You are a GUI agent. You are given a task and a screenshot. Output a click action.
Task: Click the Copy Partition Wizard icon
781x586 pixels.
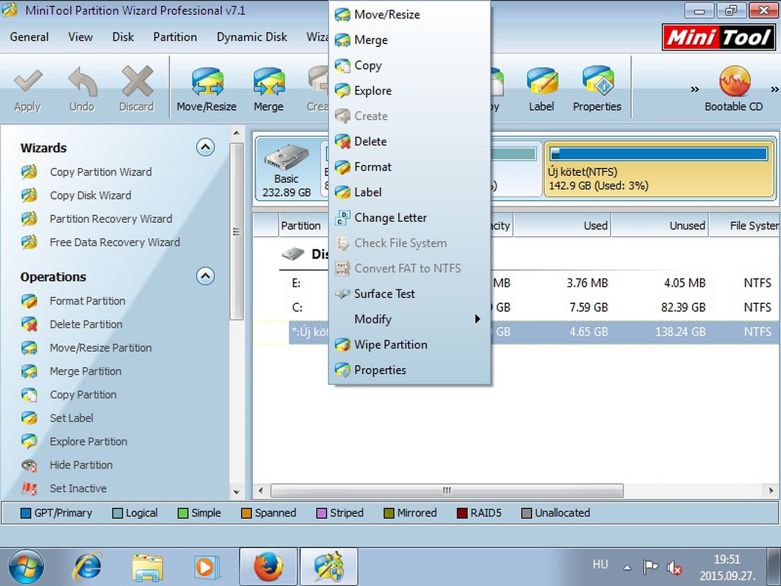point(29,172)
